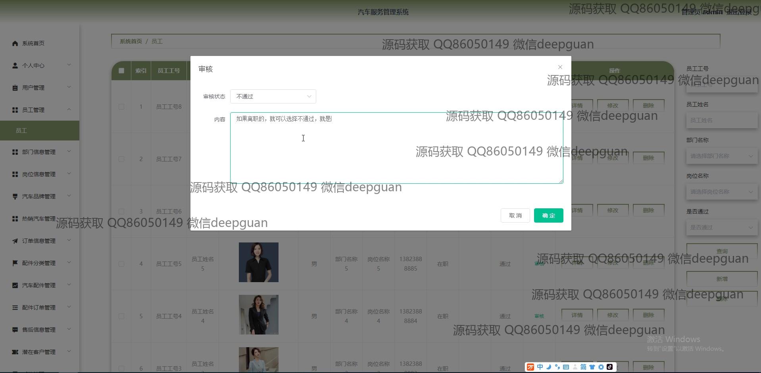The image size is (761, 373).
Task: Focus the 员工姓名 search input field
Action: 722,120
